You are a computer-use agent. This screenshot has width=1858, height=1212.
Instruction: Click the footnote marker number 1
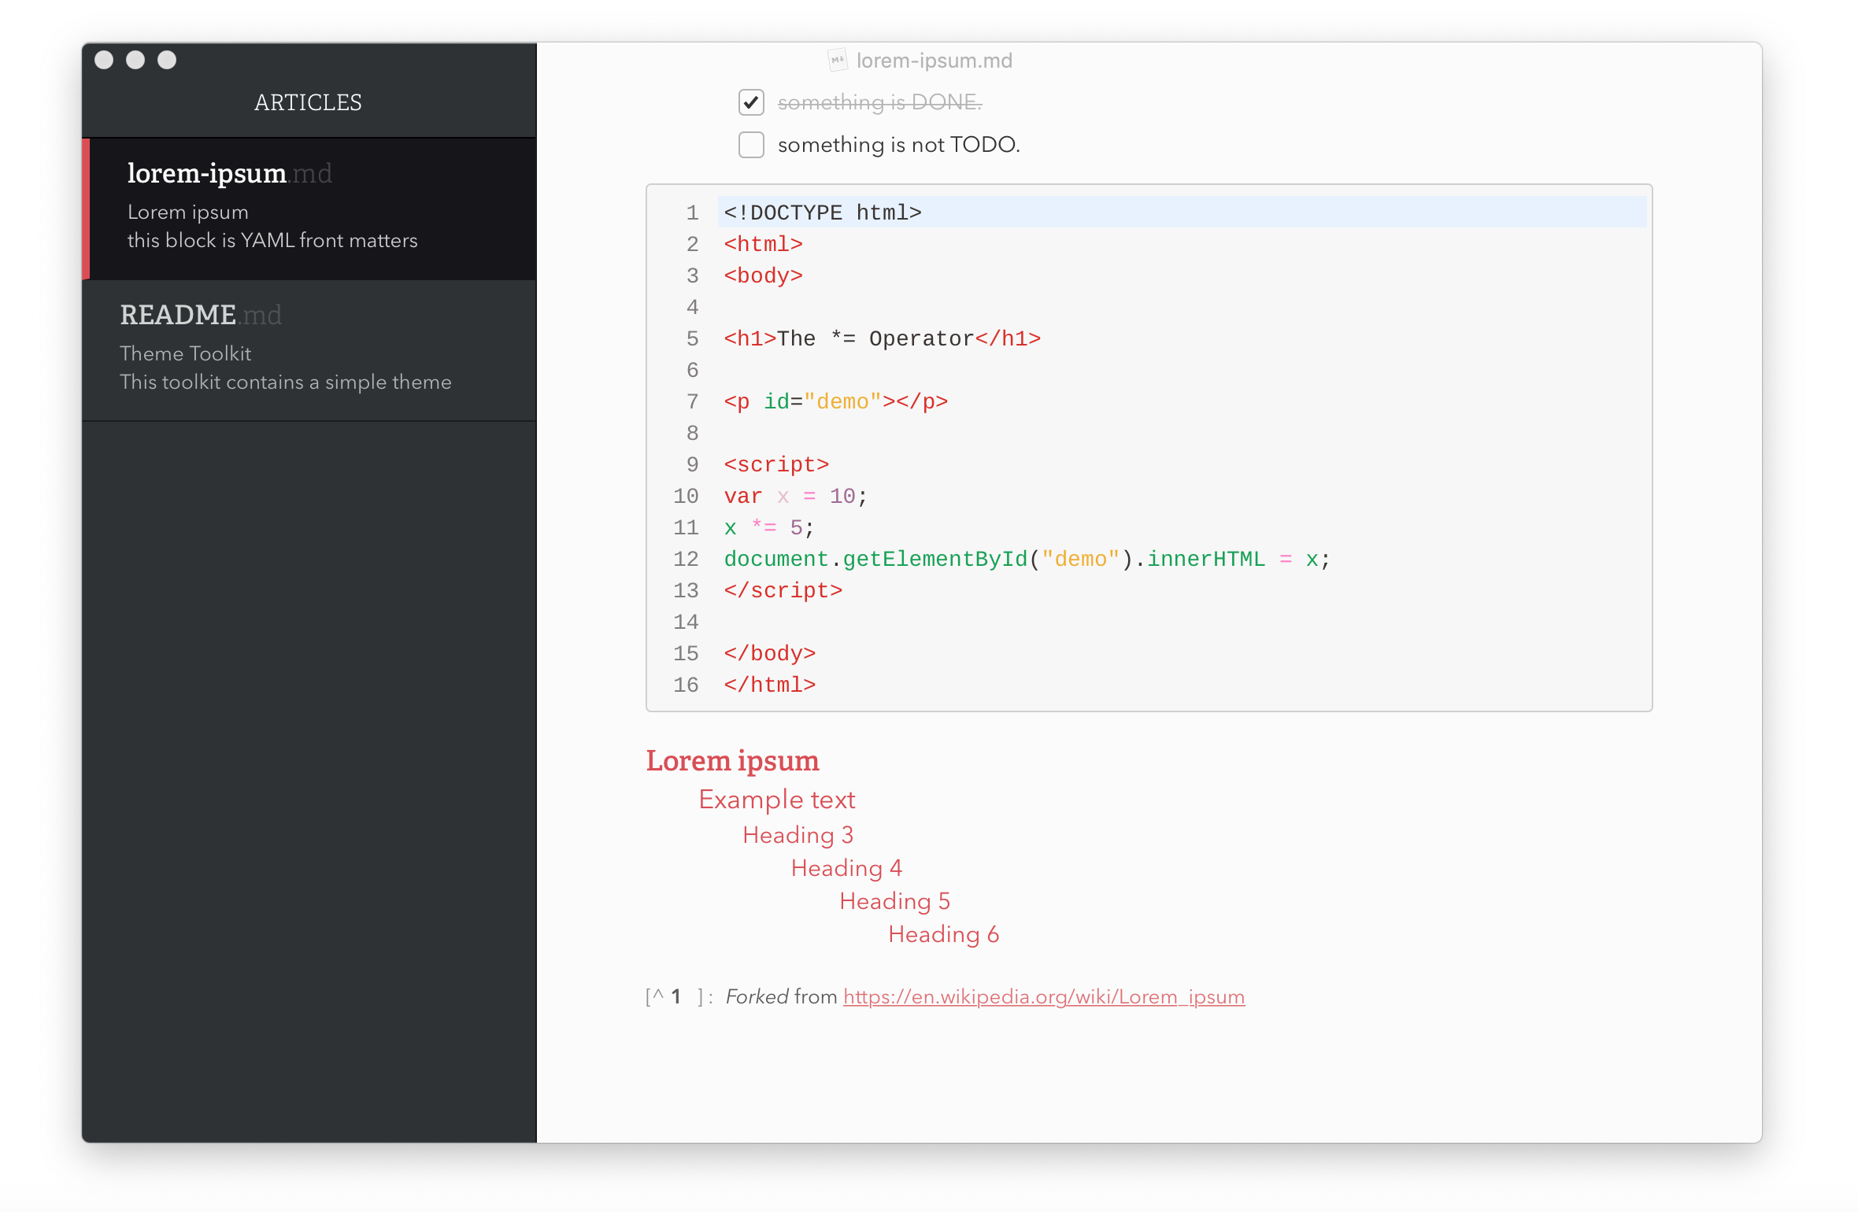click(675, 996)
